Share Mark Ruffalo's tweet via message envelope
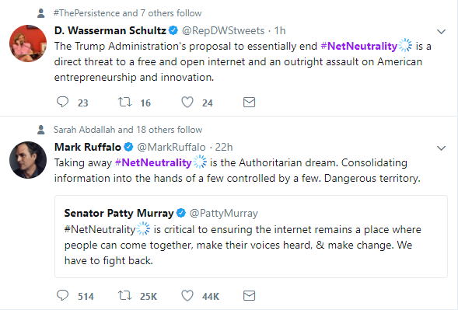 (249, 296)
